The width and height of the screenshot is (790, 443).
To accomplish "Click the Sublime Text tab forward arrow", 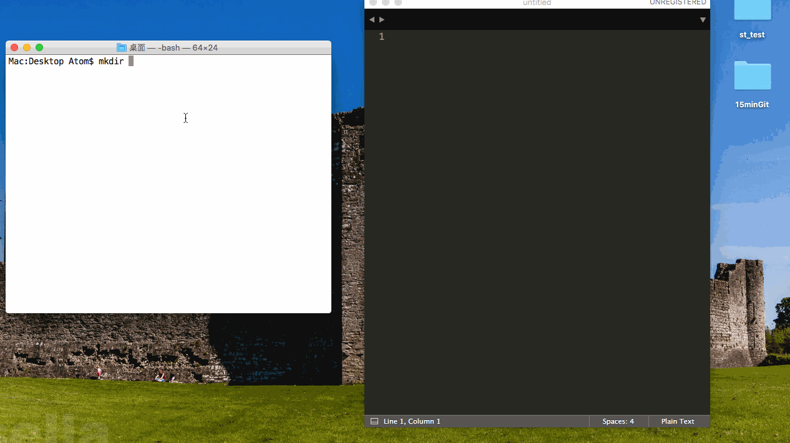I will (382, 19).
